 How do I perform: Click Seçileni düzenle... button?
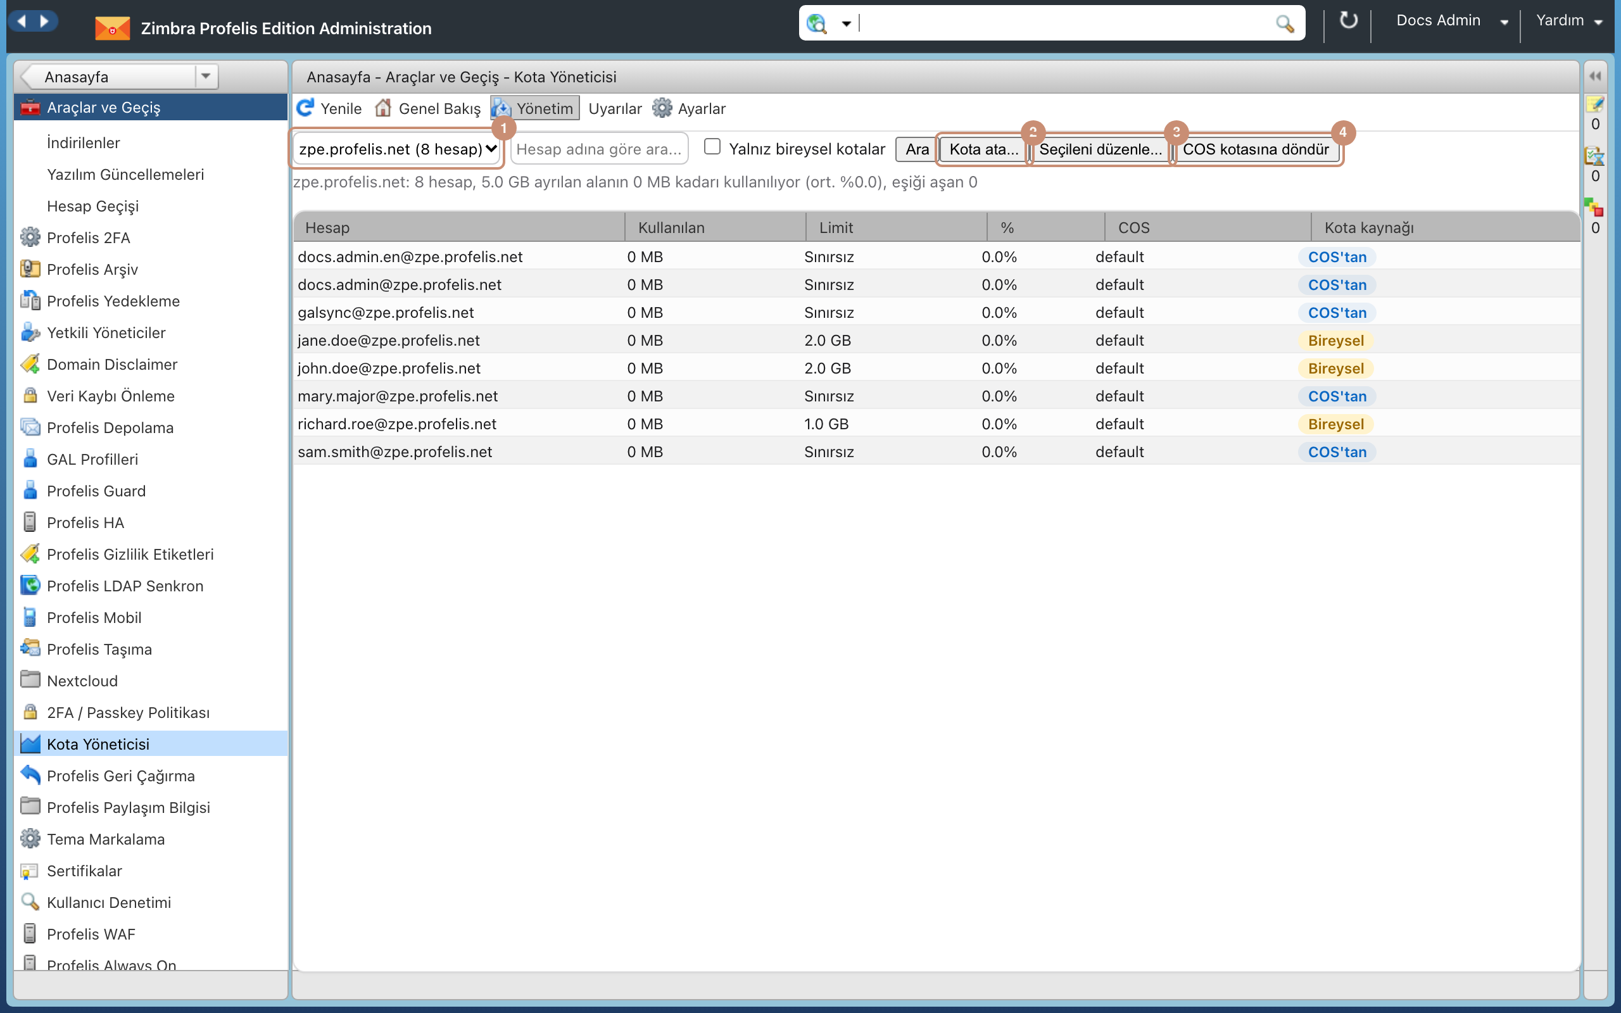[1100, 149]
